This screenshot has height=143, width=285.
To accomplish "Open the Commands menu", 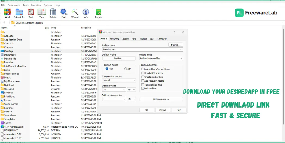I will (x=14, y=5).
